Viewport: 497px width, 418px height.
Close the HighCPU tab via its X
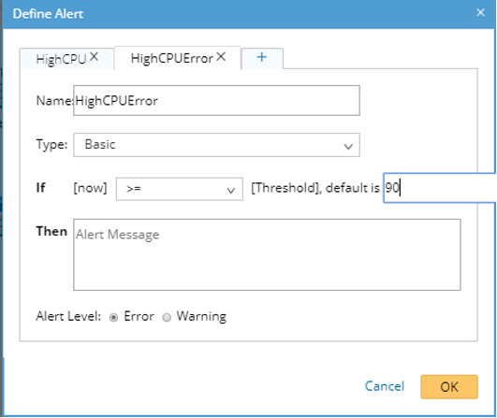pyautogui.click(x=94, y=57)
